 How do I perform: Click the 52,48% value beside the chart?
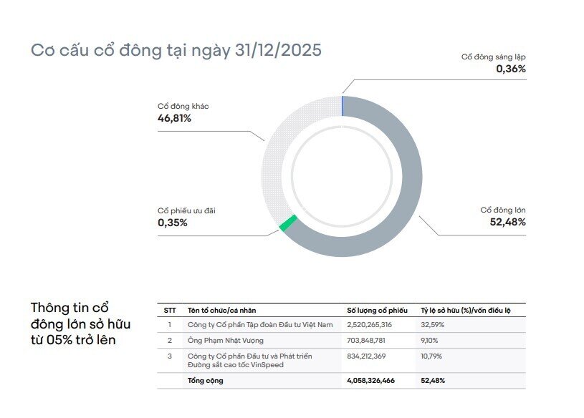[507, 222]
